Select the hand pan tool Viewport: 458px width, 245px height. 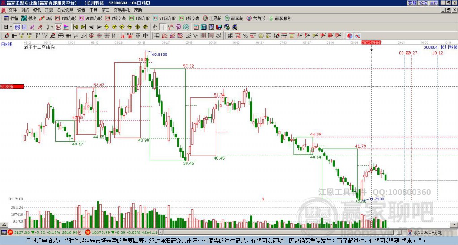click(155, 27)
